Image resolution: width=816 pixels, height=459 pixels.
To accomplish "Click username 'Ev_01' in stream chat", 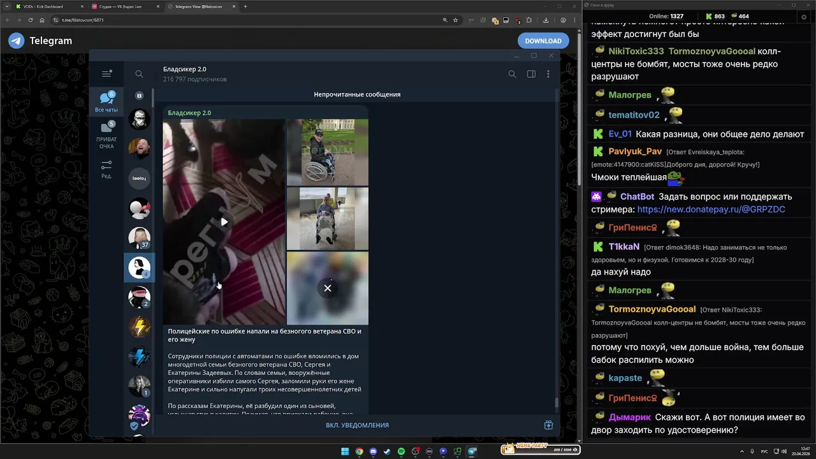I will (x=620, y=134).
